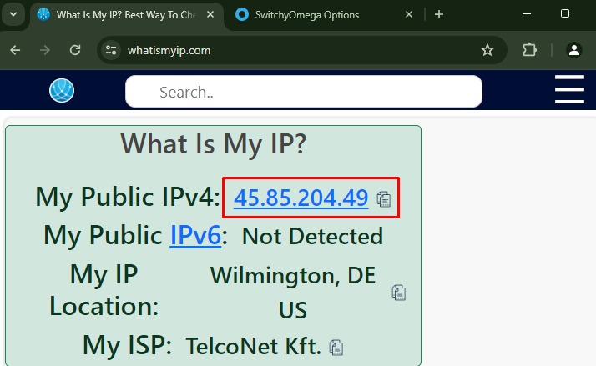Open the hamburger navigation menu
596x366 pixels.
(x=569, y=90)
